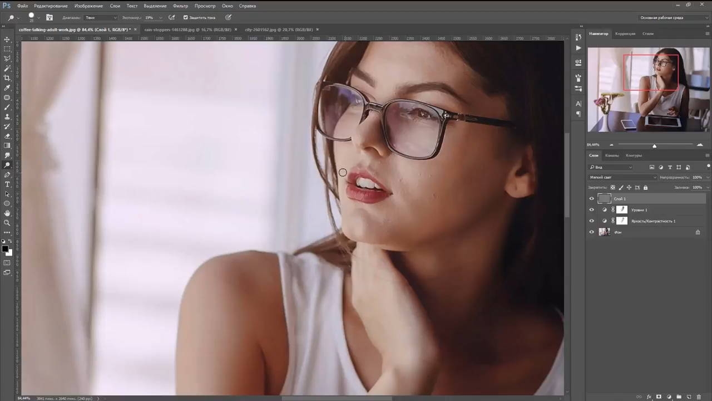Open the Actions panel play icon
Image resolution: width=712 pixels, height=401 pixels.
point(578,48)
